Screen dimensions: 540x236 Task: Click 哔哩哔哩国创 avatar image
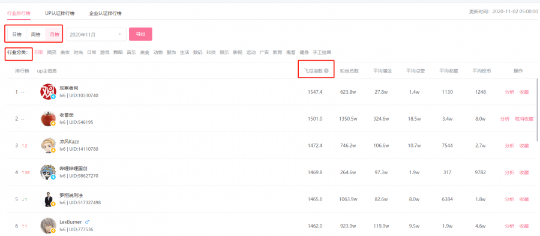pyautogui.click(x=48, y=172)
